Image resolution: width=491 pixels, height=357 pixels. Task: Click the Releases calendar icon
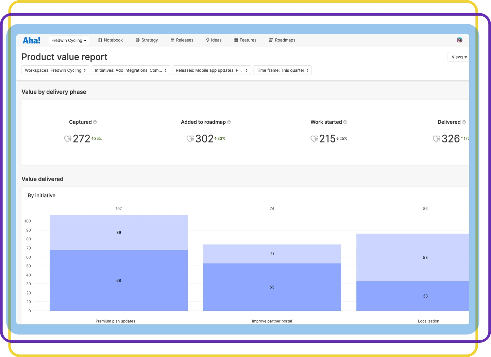tap(172, 40)
